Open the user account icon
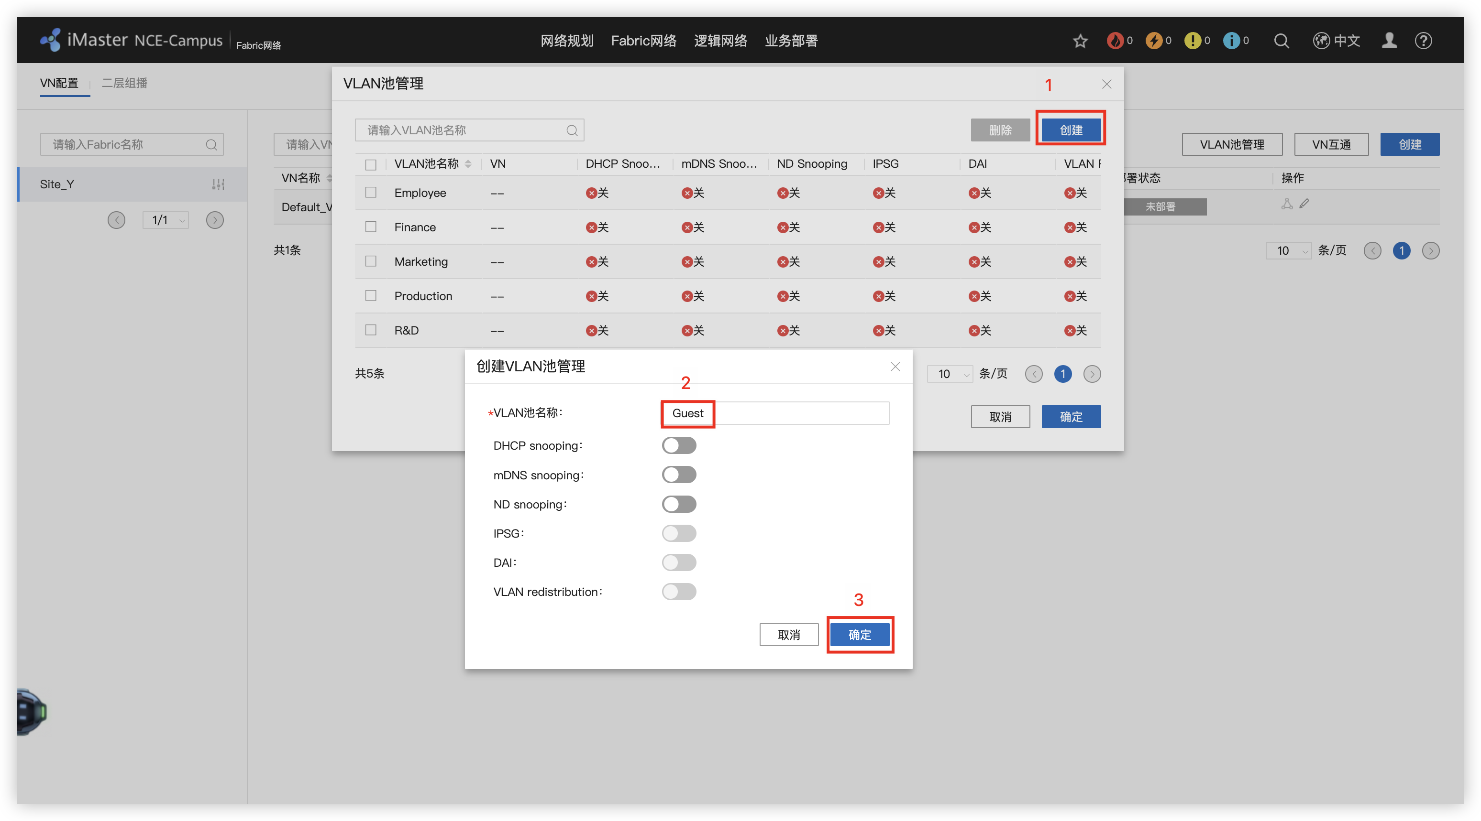1481x821 pixels. 1389,41
